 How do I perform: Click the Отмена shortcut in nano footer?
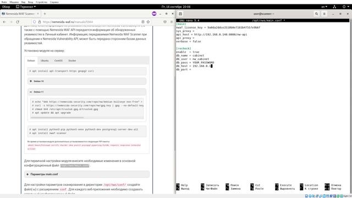click(x=333, y=185)
